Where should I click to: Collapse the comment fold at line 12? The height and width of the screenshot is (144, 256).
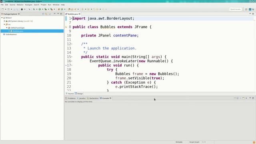[72, 44]
